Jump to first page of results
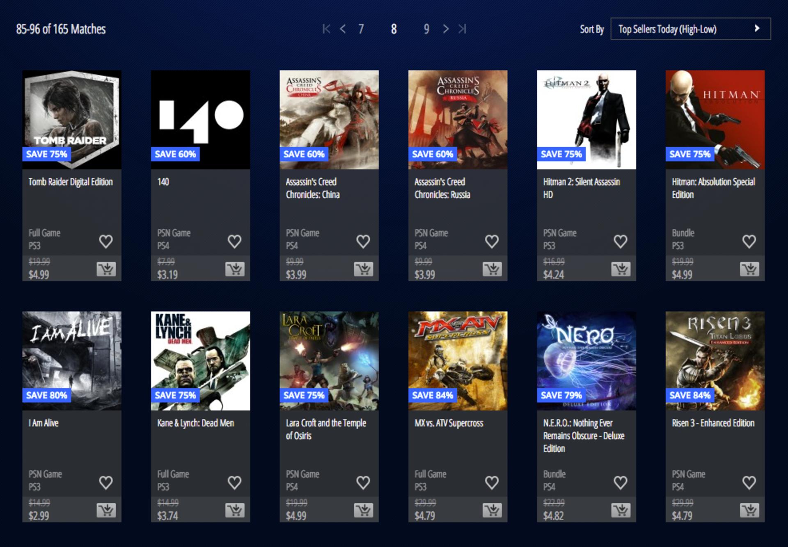Image resolution: width=788 pixels, height=547 pixels. 326,29
